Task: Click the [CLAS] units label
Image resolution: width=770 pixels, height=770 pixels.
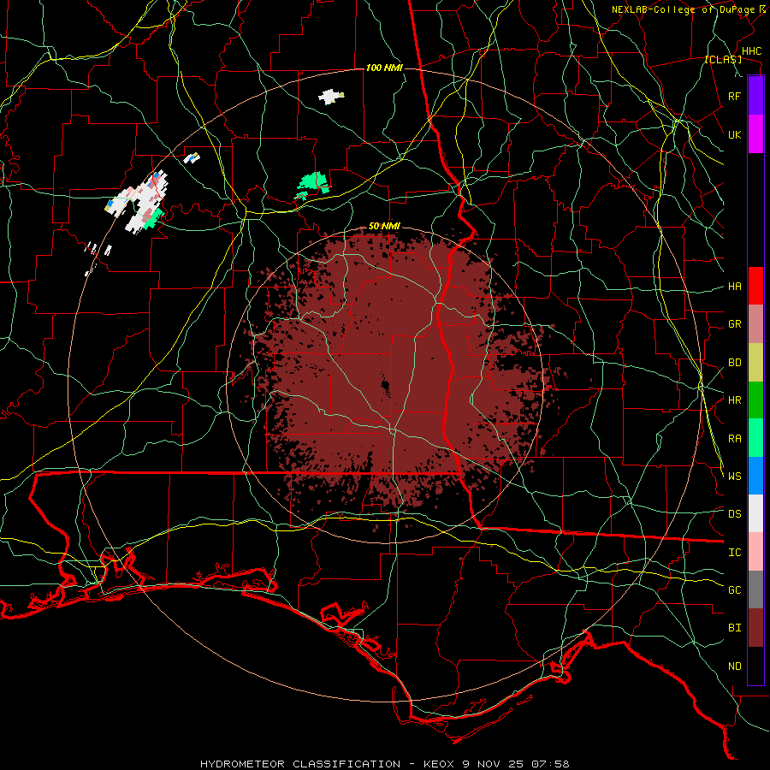Action: pyautogui.click(x=723, y=59)
